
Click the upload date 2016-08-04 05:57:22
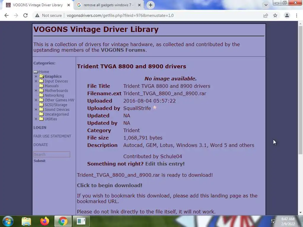coord(149,101)
